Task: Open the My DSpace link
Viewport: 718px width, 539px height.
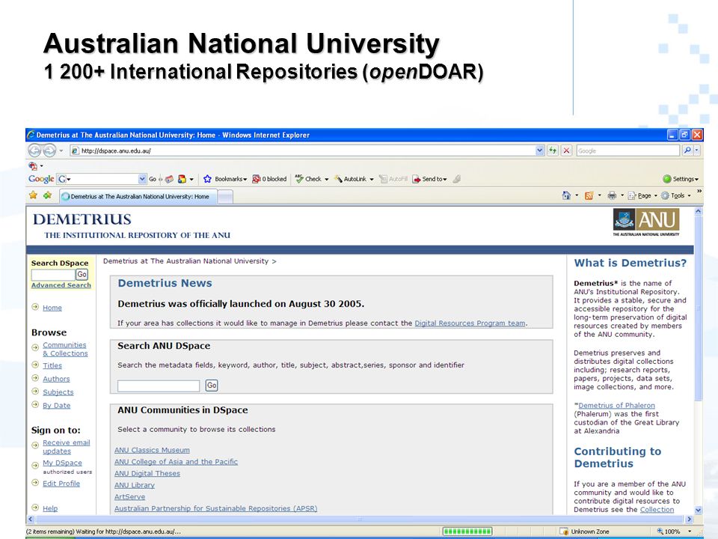Action: [x=62, y=463]
